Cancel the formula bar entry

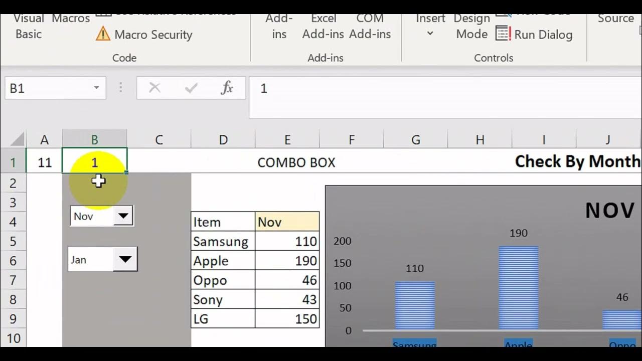tap(154, 88)
